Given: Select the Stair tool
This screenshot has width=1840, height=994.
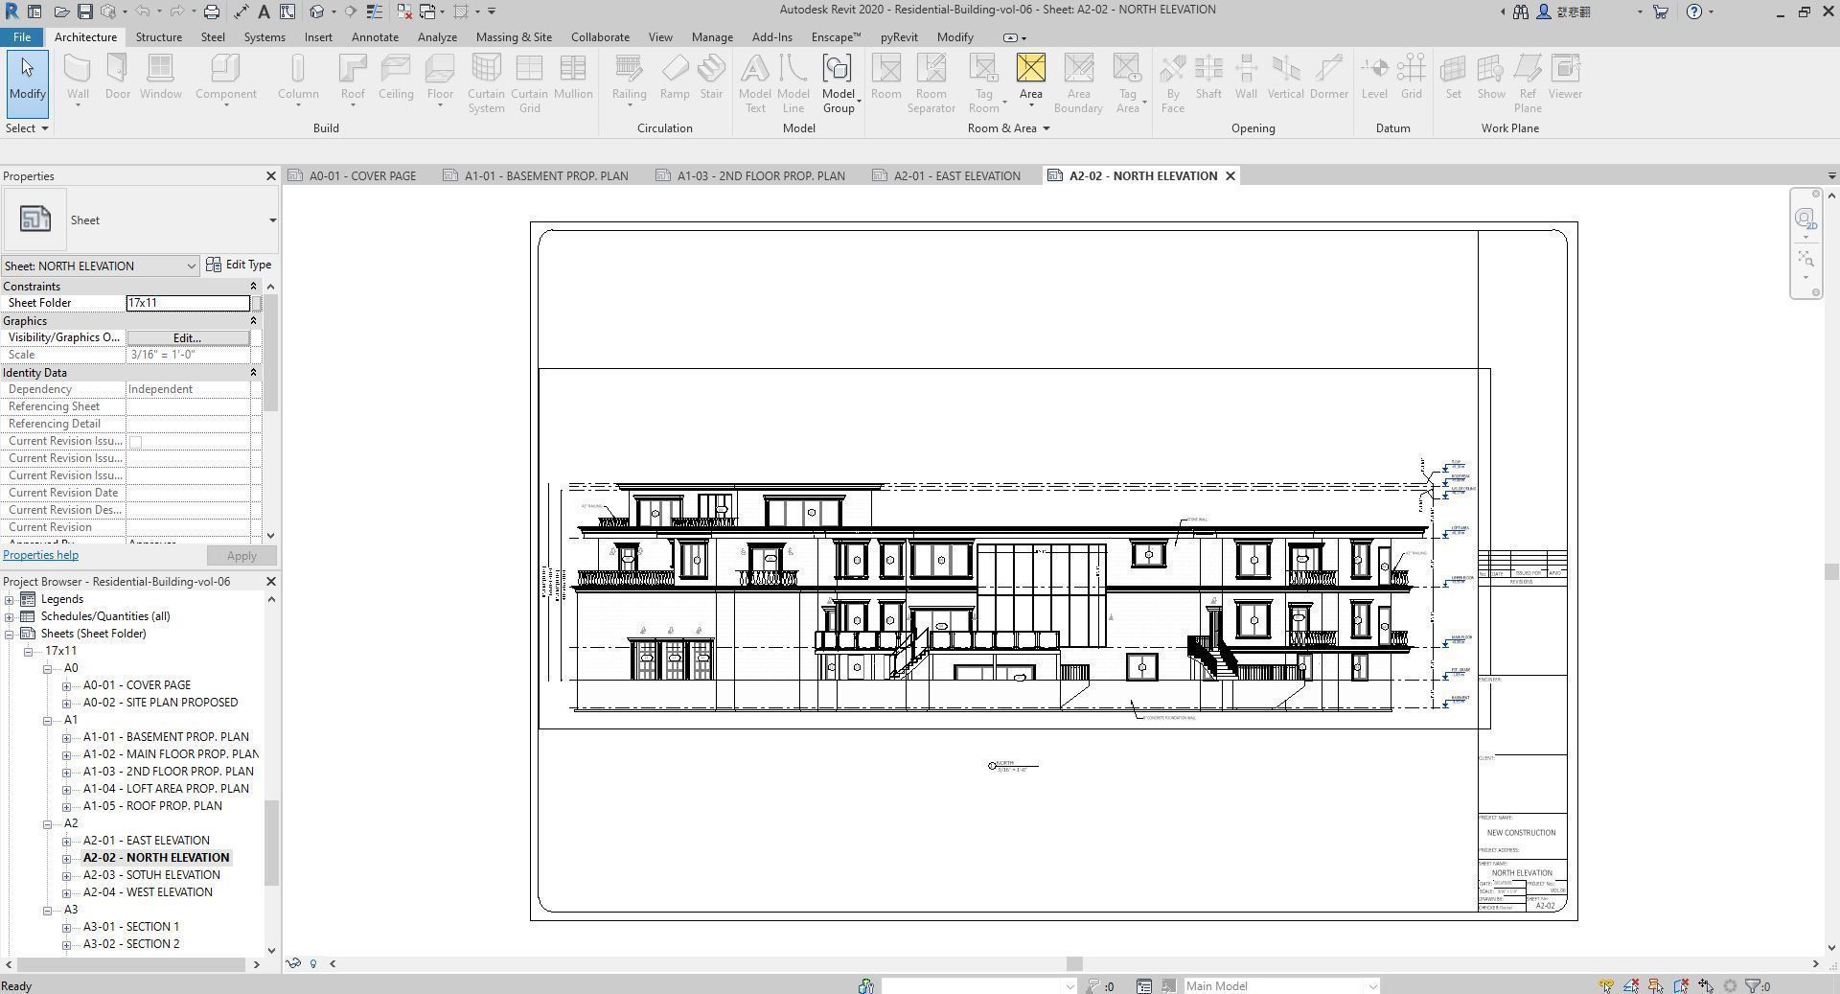Looking at the screenshot, I should click(711, 78).
